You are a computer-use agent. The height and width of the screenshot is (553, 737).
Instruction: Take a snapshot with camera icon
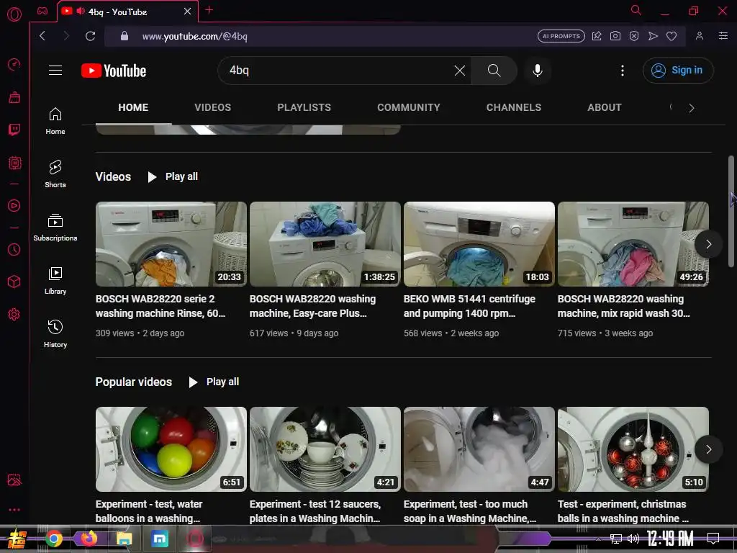click(x=615, y=36)
